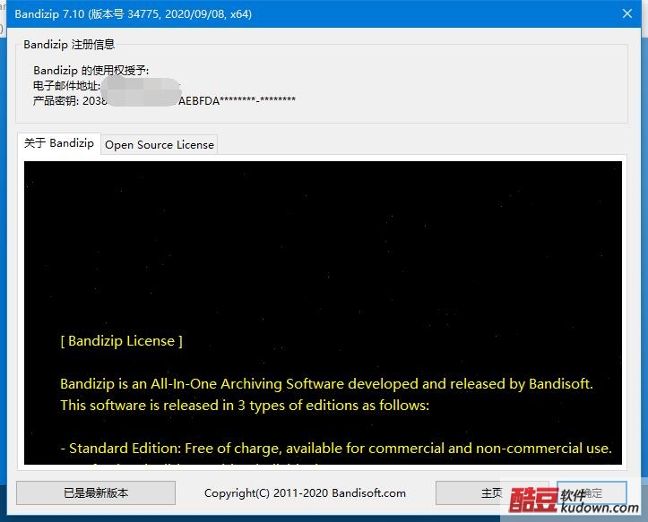Open the 主页 homepage button
This screenshot has width=648, height=522.
pyautogui.click(x=492, y=492)
